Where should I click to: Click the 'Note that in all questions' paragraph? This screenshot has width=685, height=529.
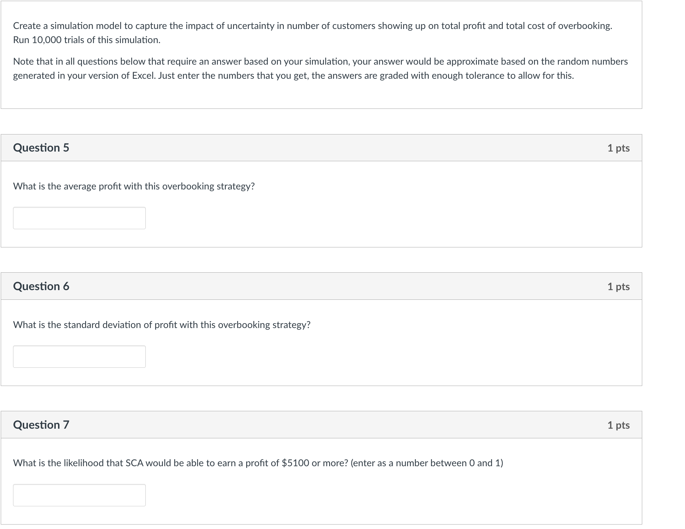(x=321, y=68)
